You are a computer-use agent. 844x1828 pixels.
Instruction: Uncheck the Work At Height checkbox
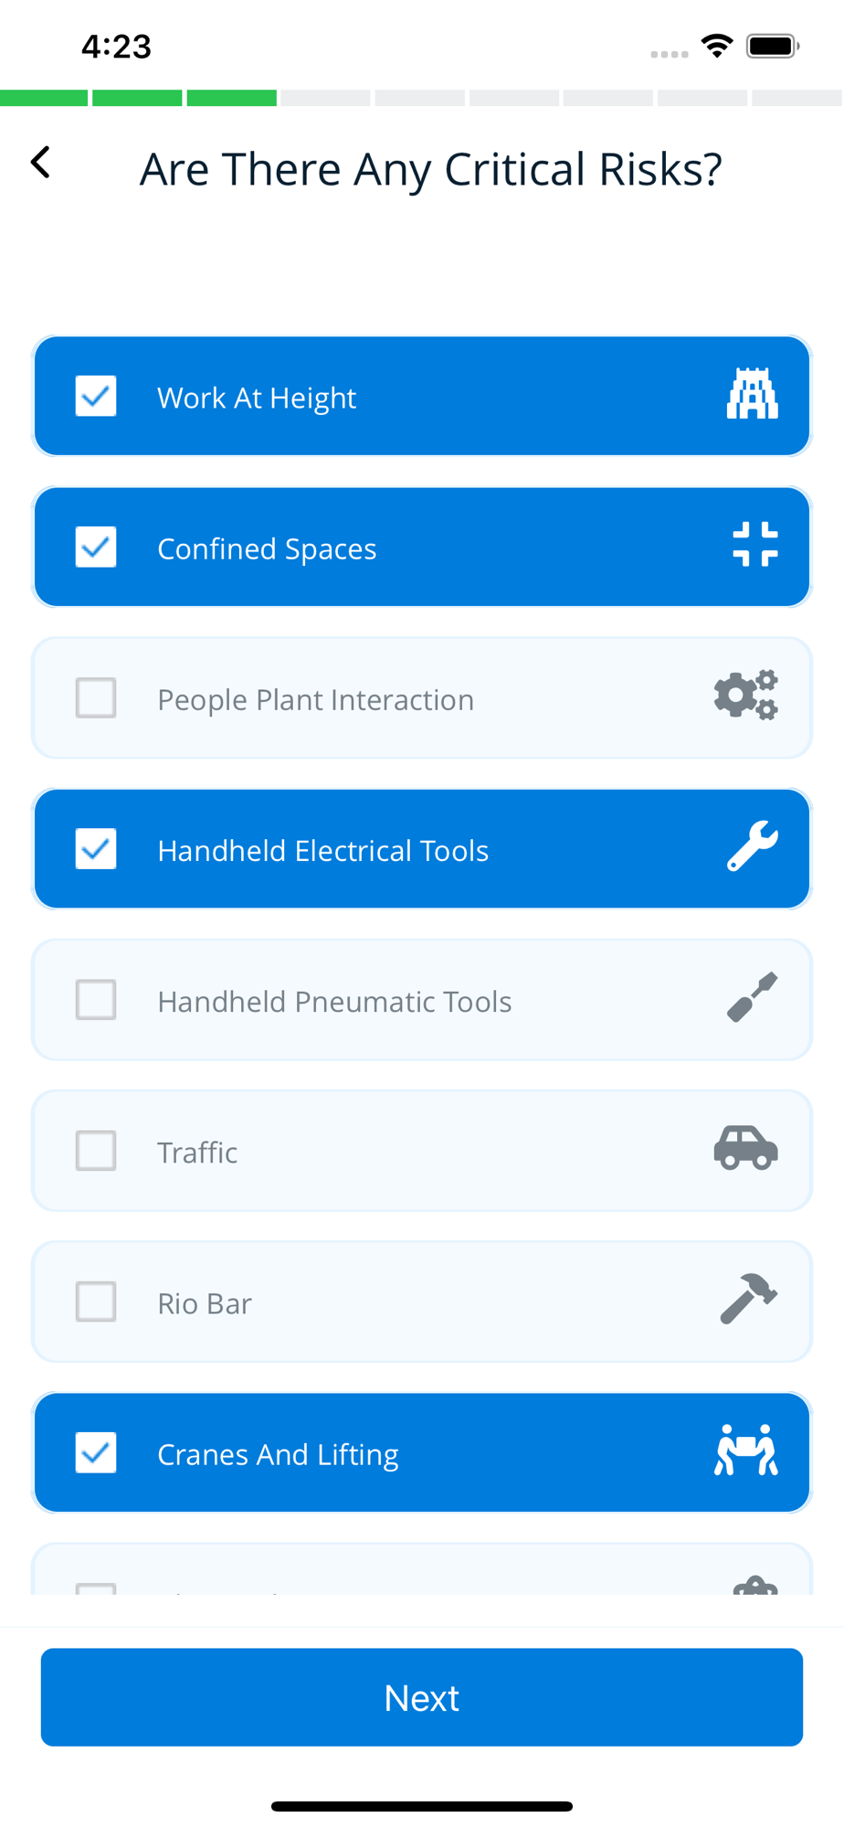coord(96,396)
